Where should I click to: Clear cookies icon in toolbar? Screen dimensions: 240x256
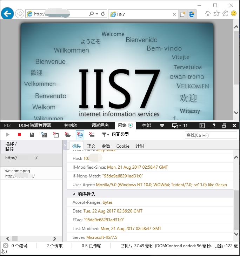67,135
